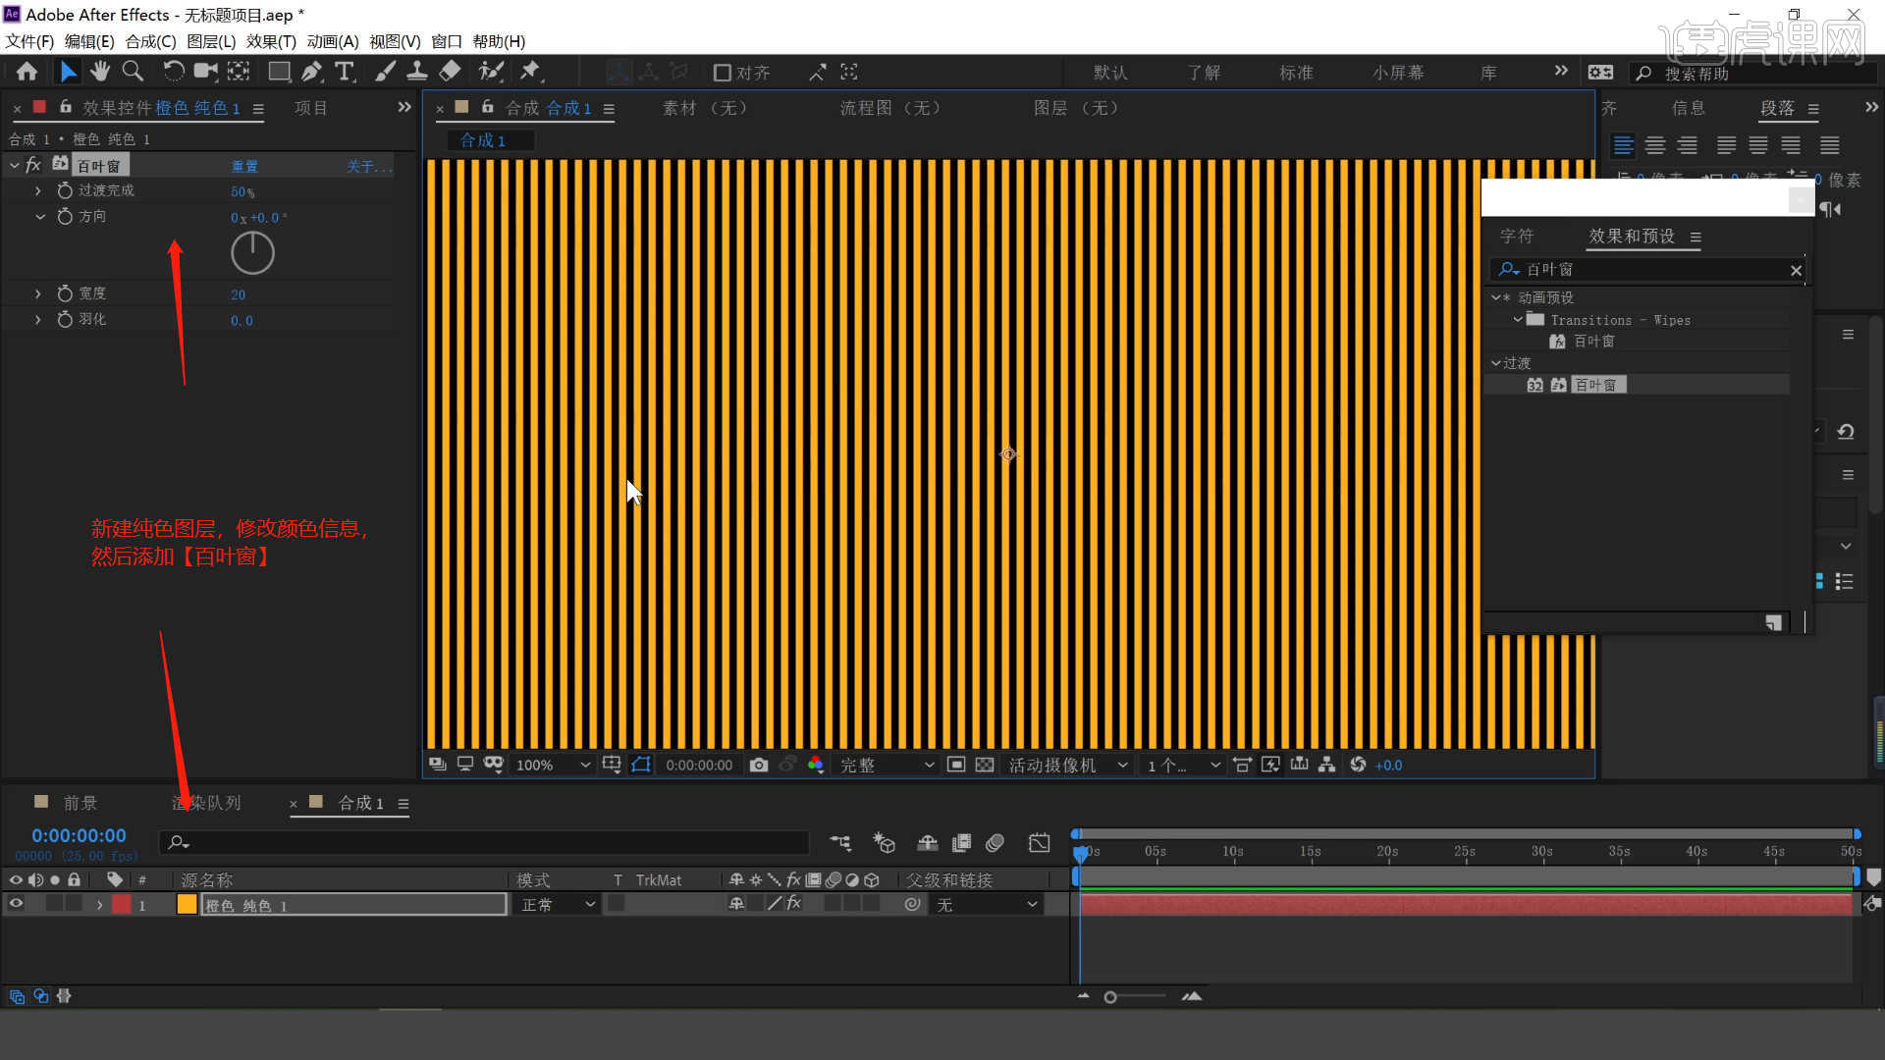Toggle stopwatch for 羽化

pyautogui.click(x=65, y=319)
